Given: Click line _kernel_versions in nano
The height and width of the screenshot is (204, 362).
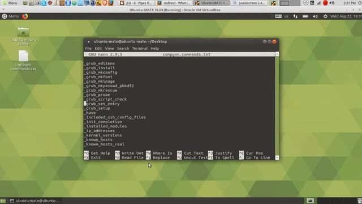Looking at the screenshot, I should pos(103,135).
